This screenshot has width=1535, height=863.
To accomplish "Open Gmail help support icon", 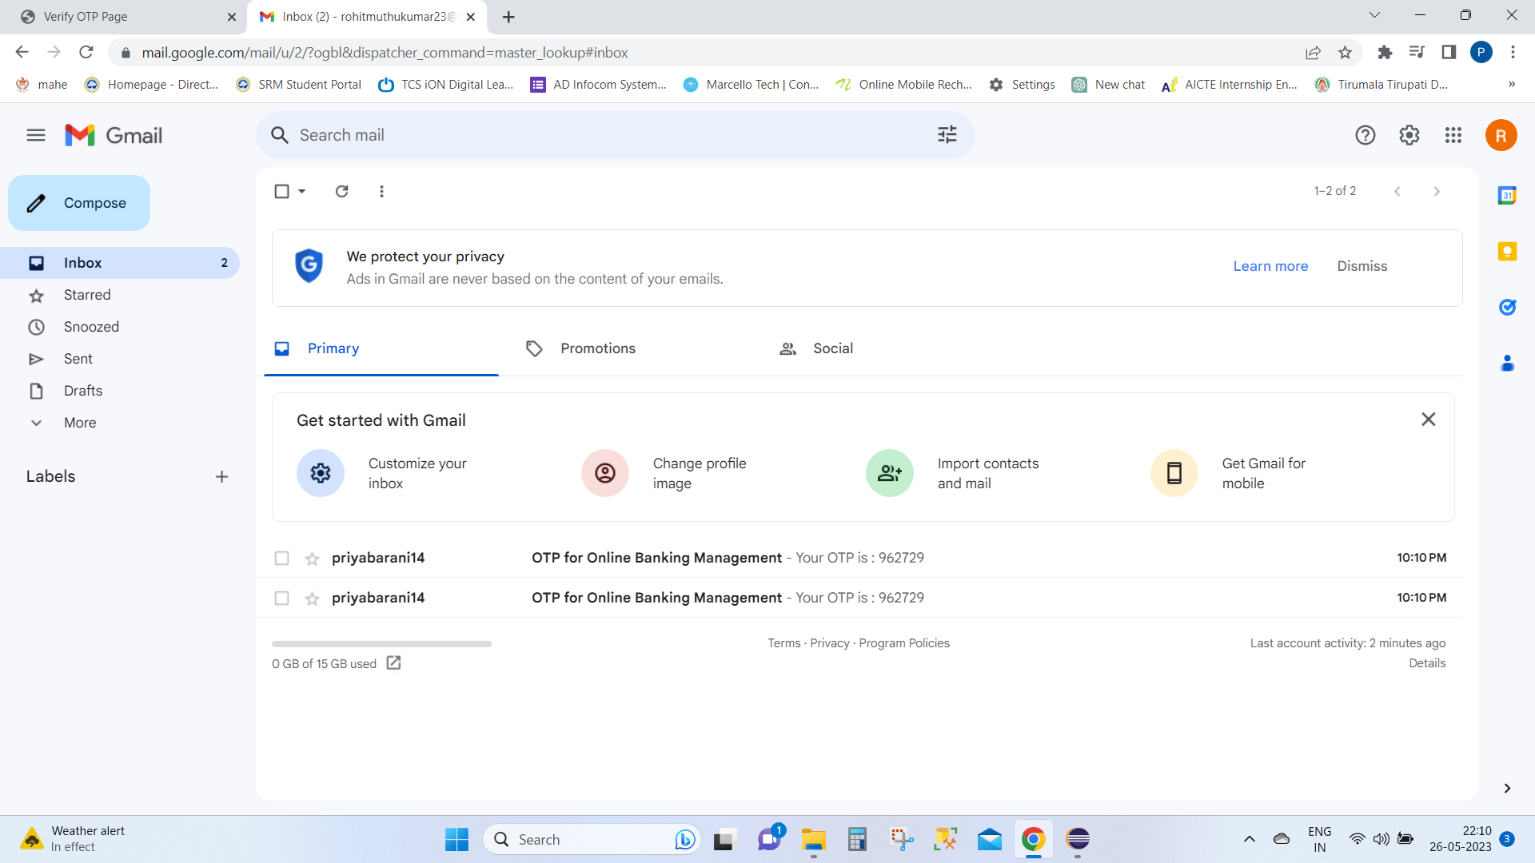I will click(x=1366, y=134).
